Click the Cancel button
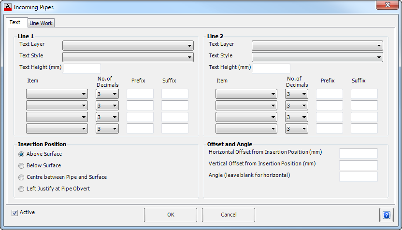This screenshot has height=230, width=402. [x=229, y=215]
